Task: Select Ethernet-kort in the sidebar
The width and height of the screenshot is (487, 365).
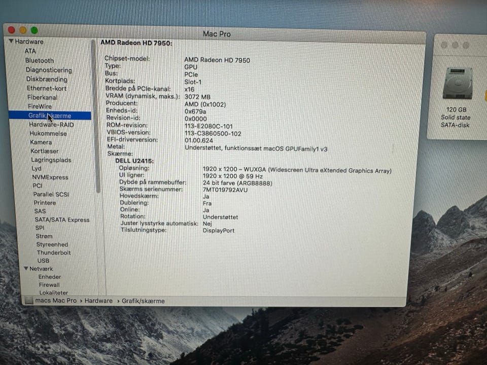Action: click(x=47, y=88)
